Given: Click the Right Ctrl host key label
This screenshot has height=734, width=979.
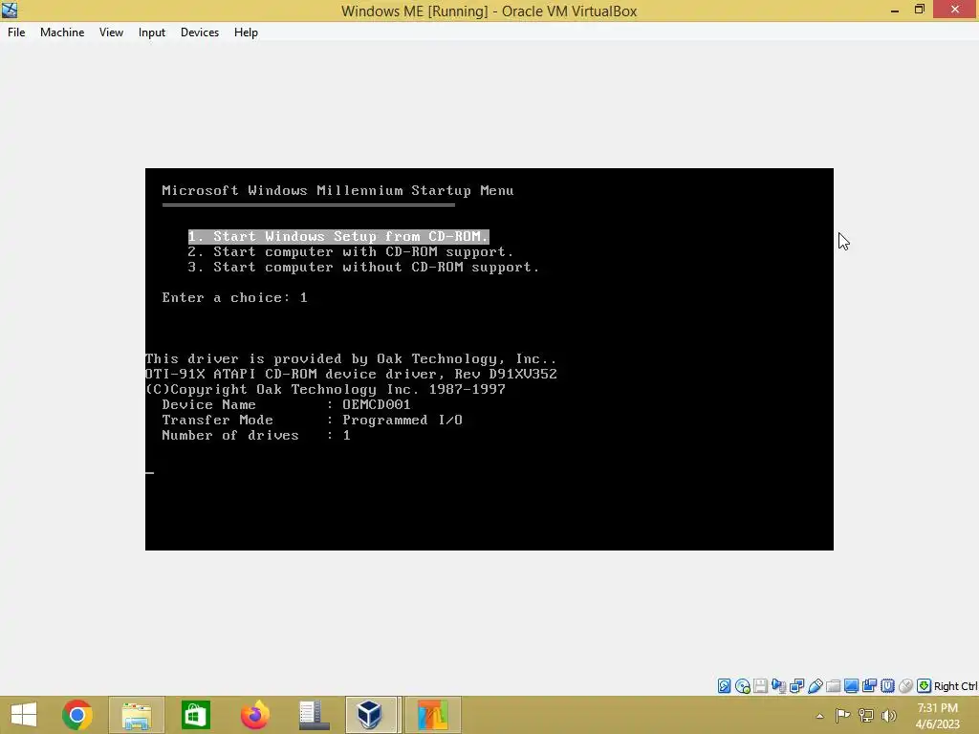Looking at the screenshot, I should point(955,686).
